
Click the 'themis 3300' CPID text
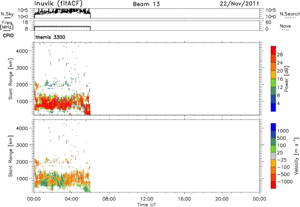click(x=50, y=37)
